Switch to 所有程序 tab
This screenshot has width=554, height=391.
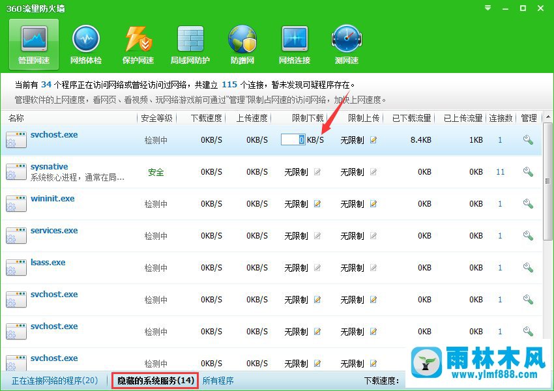click(x=218, y=381)
